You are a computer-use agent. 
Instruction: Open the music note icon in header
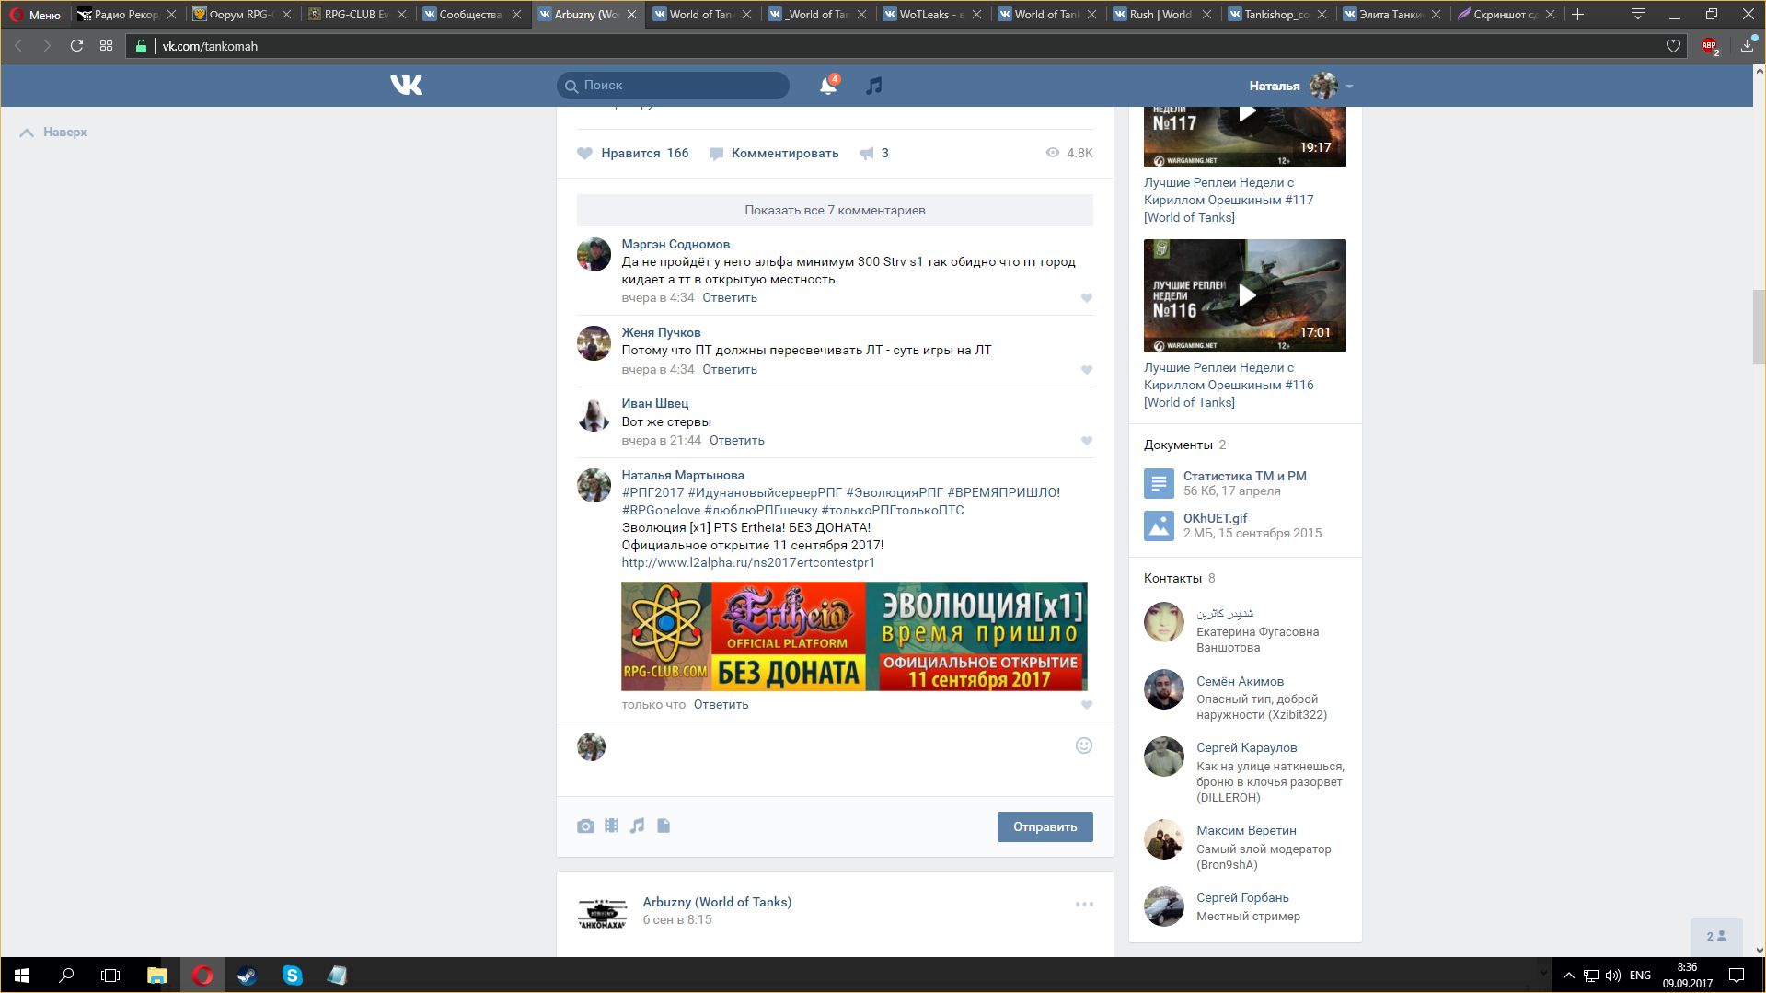click(x=873, y=86)
